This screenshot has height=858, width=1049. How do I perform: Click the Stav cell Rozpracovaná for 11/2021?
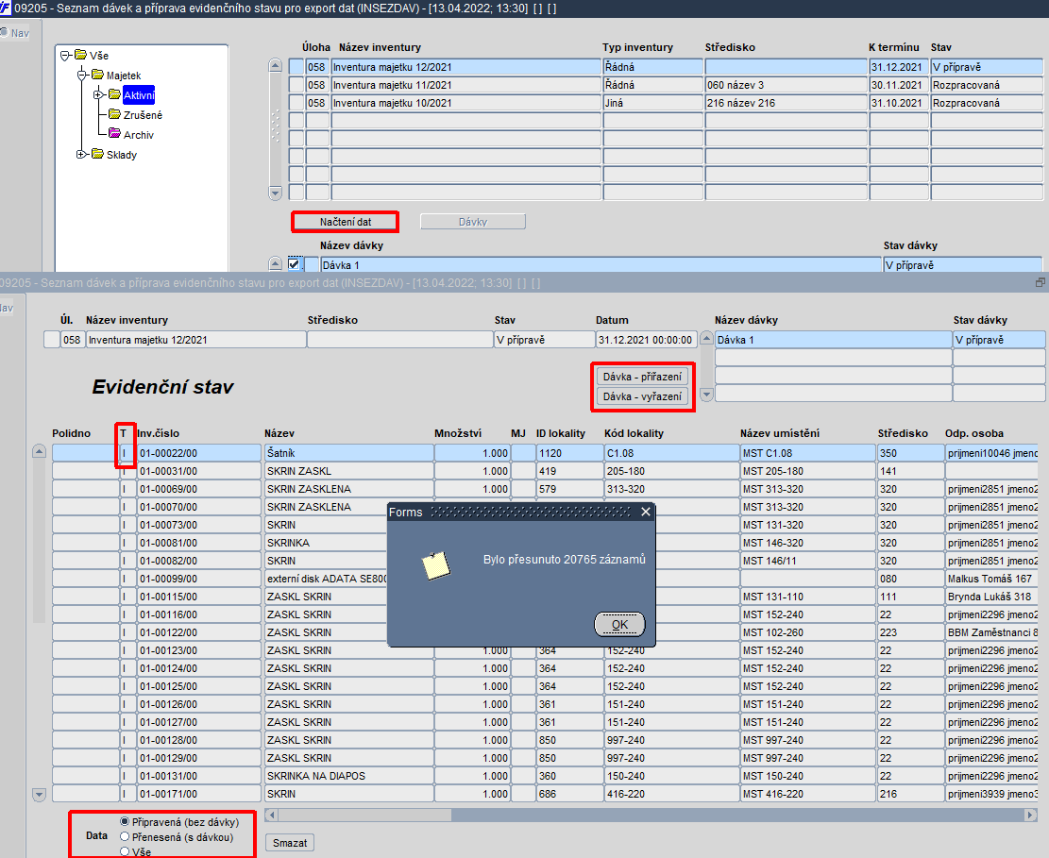[986, 85]
